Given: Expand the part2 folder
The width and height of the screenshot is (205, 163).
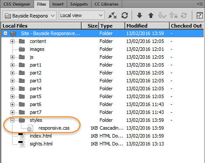Looking at the screenshot, I should click(x=12, y=73).
